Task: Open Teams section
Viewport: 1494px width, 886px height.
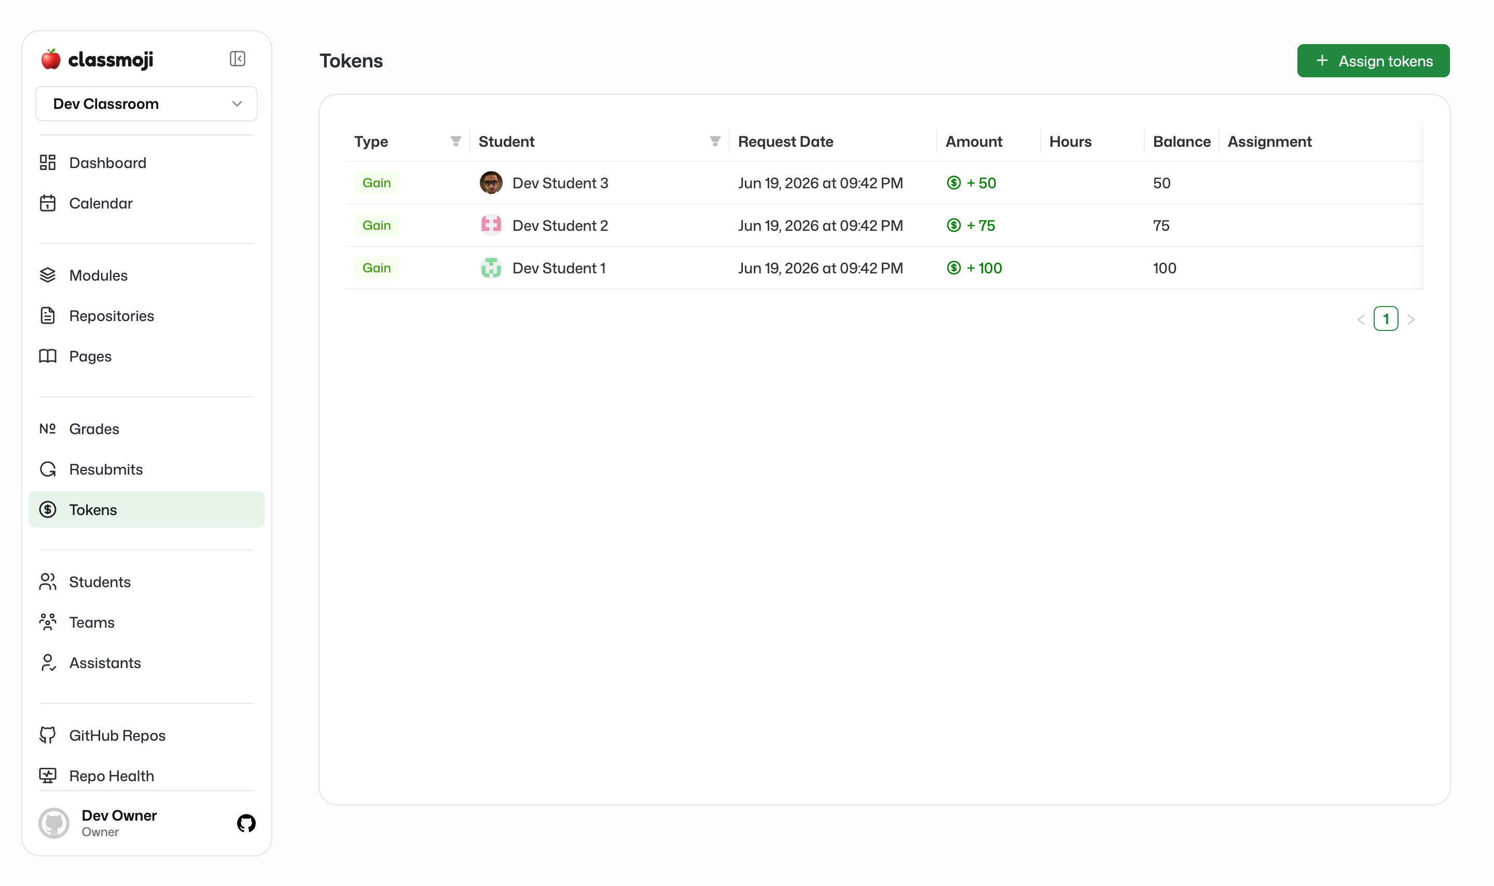Action: [x=92, y=622]
